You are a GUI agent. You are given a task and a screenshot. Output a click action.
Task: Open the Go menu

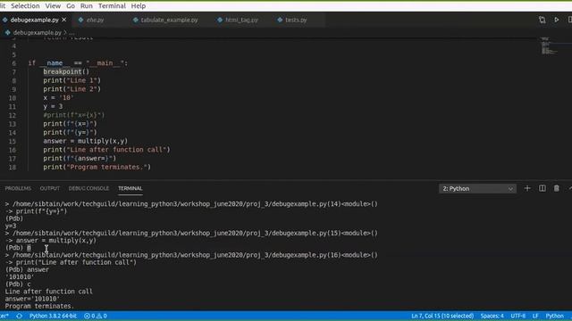click(x=71, y=6)
